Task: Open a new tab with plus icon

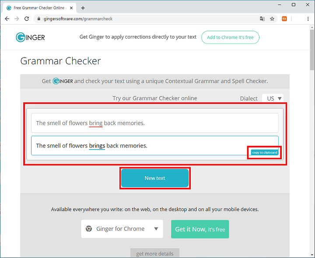Action: click(83, 8)
